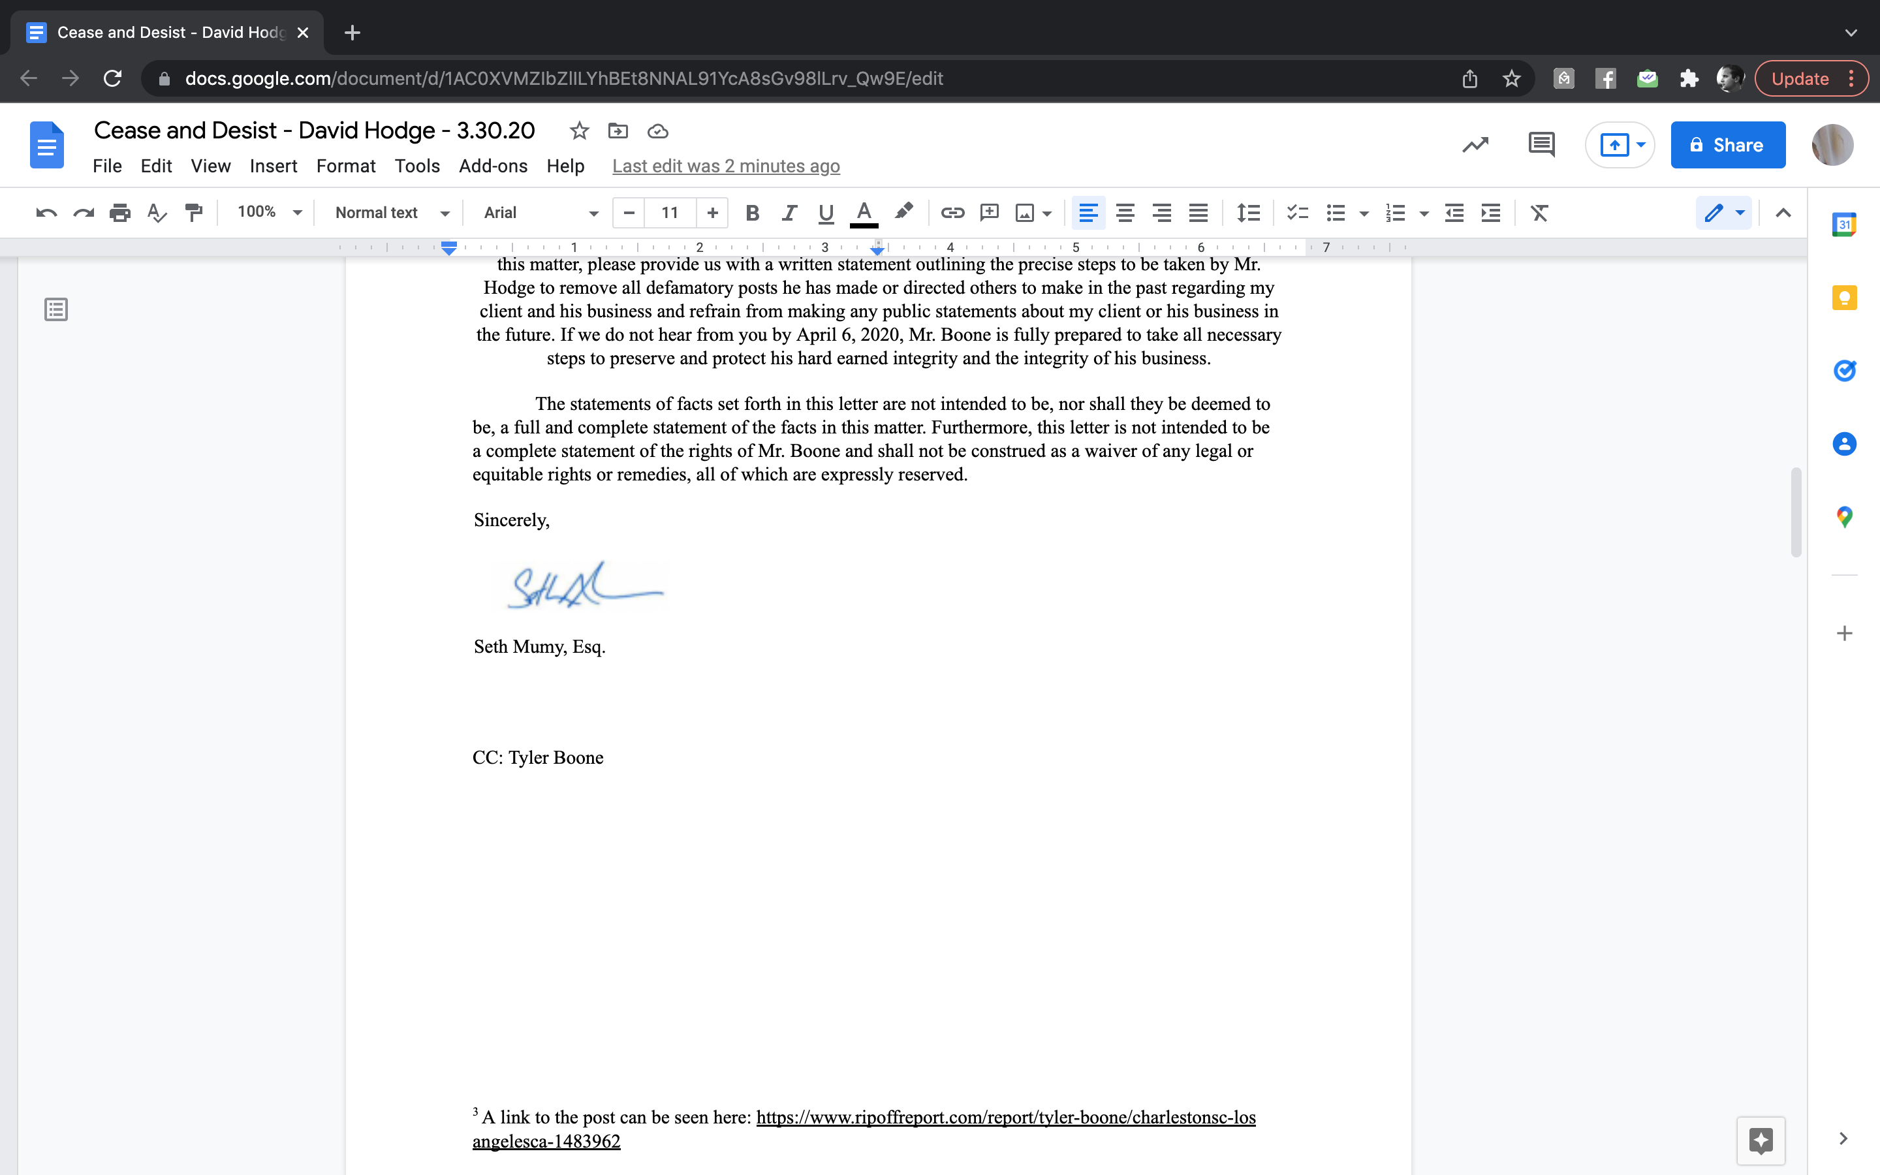Open the Format menu
Screen dimensions: 1880x1175
[x=346, y=166]
